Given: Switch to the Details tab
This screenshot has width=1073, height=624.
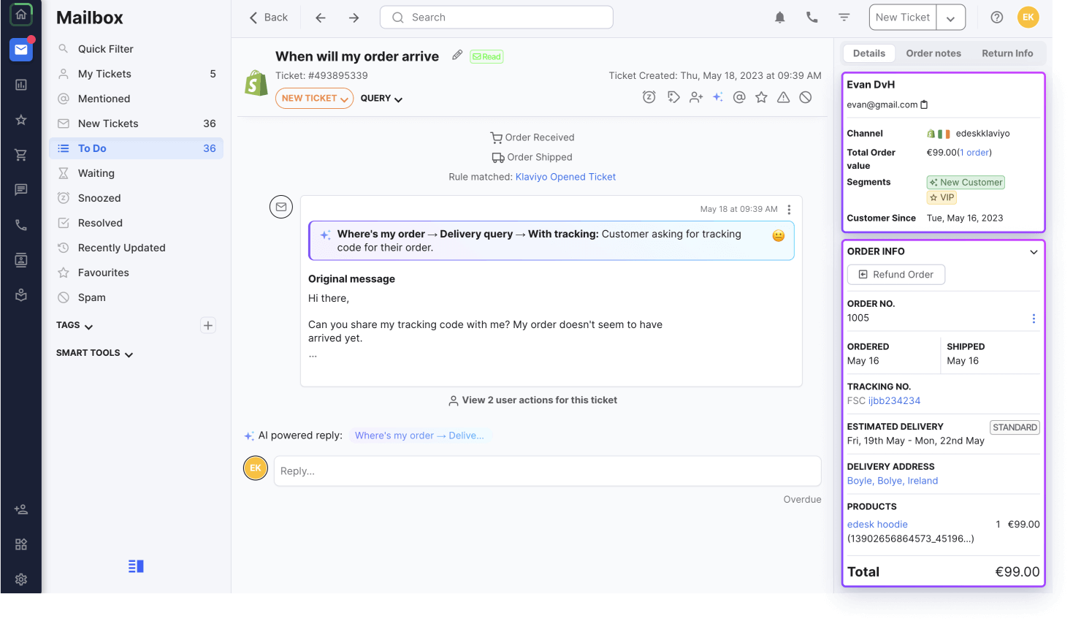Looking at the screenshot, I should point(869,53).
